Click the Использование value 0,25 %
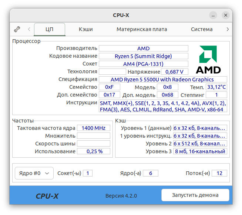The image size is (242, 215). click(94, 151)
